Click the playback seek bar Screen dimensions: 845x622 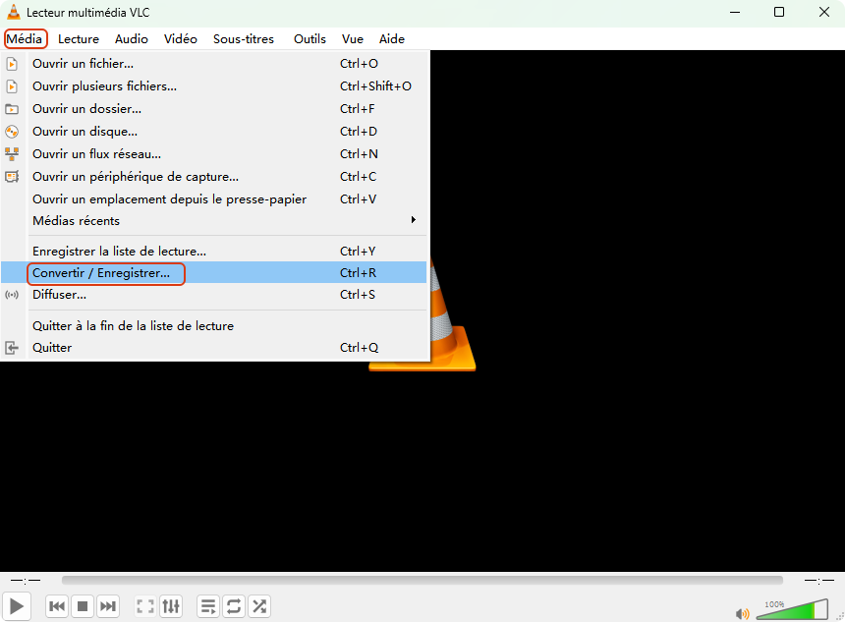[422, 580]
